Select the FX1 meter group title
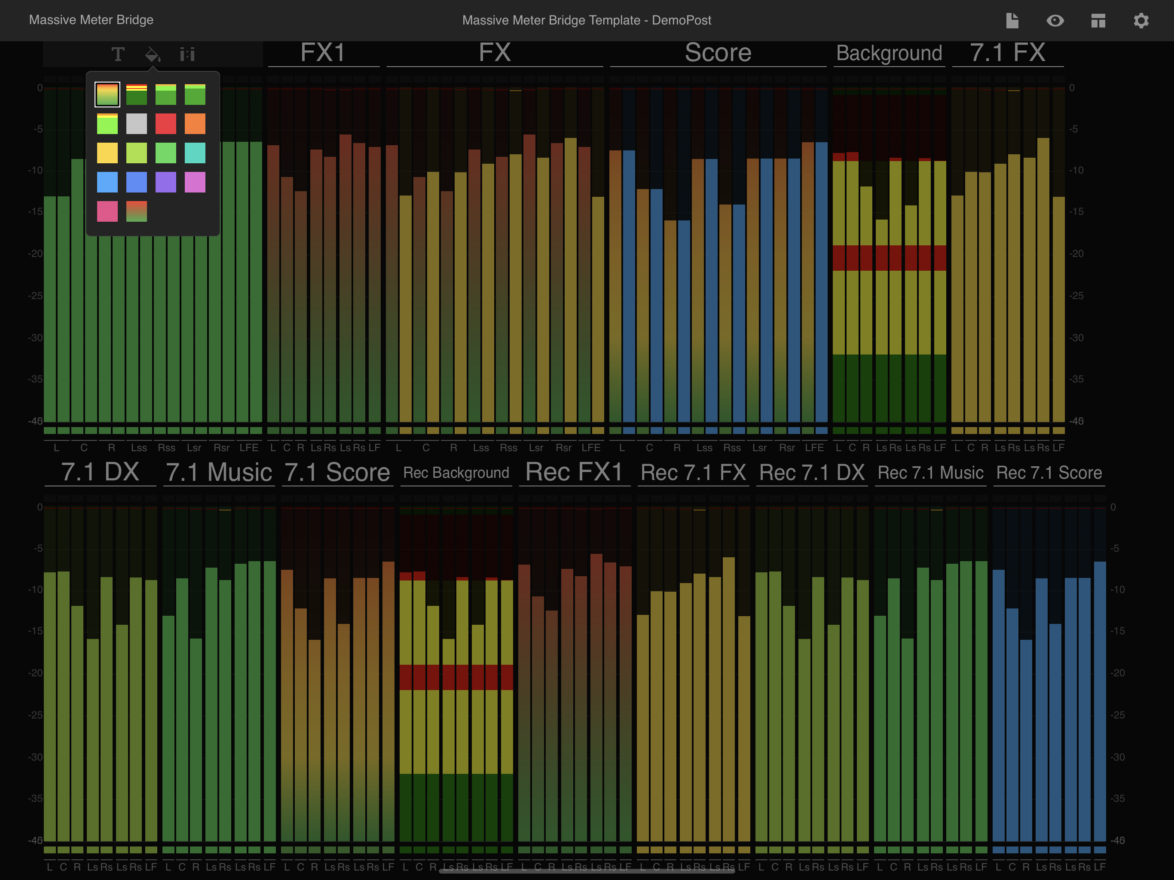Image resolution: width=1174 pixels, height=880 pixels. [323, 52]
